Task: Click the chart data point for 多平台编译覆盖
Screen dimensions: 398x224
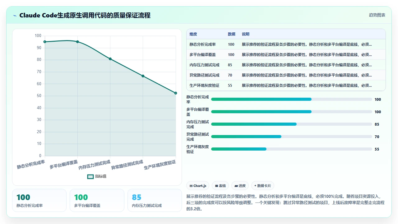Action: [77, 42]
